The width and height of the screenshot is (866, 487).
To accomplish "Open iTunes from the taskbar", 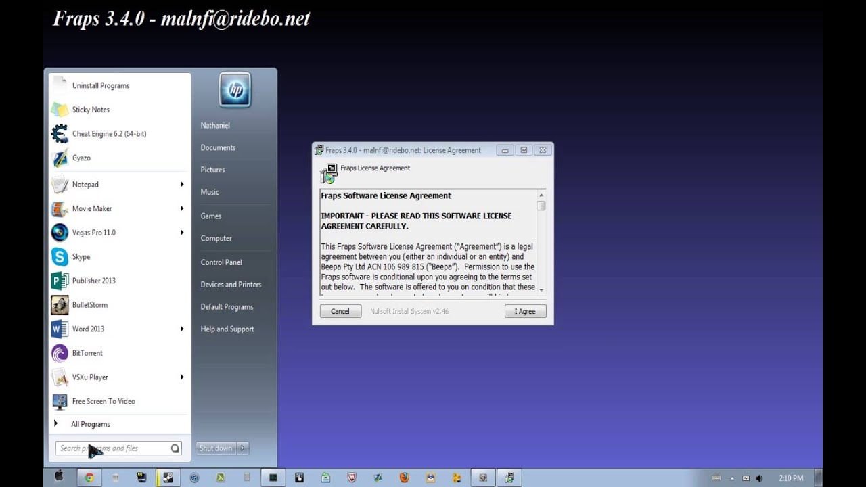I will [x=194, y=478].
